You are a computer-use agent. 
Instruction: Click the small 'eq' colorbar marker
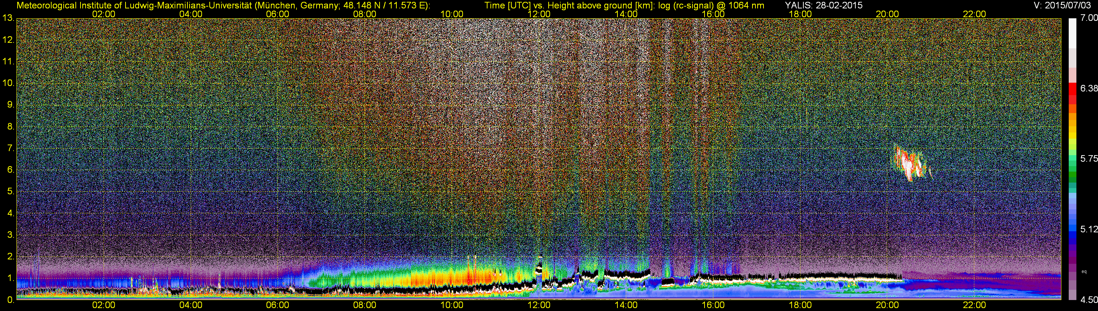1084,271
